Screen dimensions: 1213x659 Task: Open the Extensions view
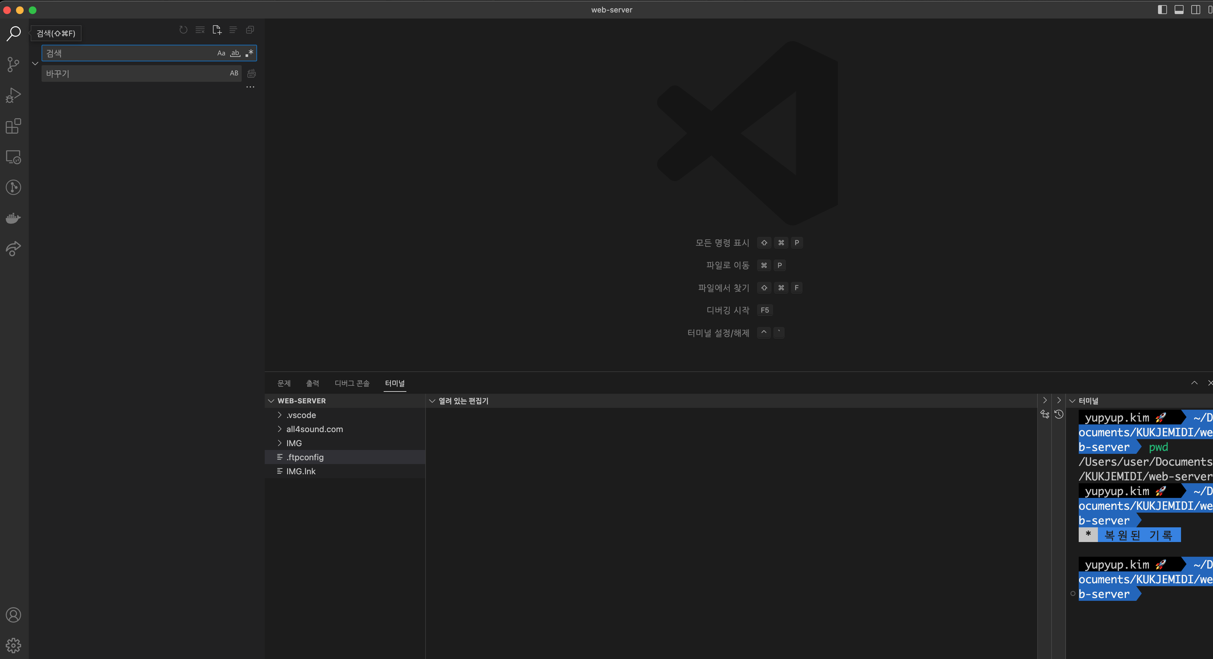pyautogui.click(x=13, y=126)
